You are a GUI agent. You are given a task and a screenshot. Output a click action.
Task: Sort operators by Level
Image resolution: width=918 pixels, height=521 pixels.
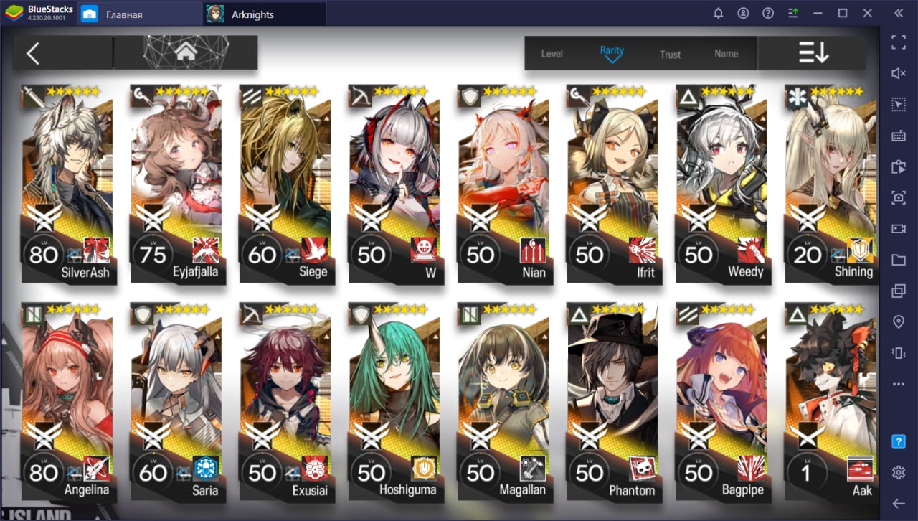pos(552,54)
